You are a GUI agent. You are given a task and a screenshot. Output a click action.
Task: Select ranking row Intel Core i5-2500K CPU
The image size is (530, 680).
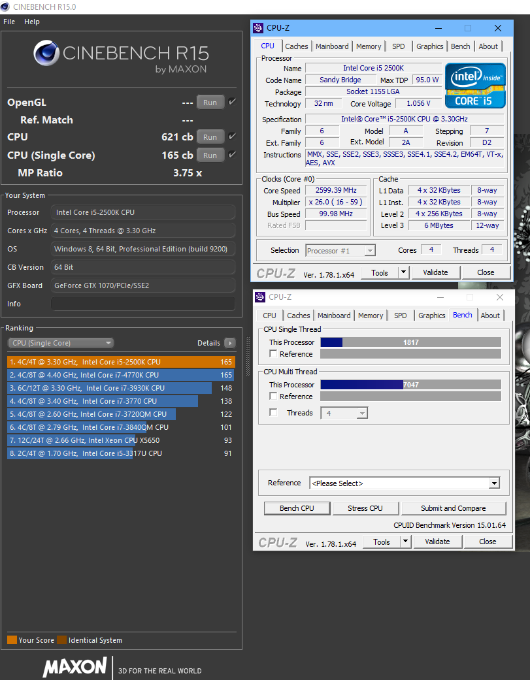121,362
